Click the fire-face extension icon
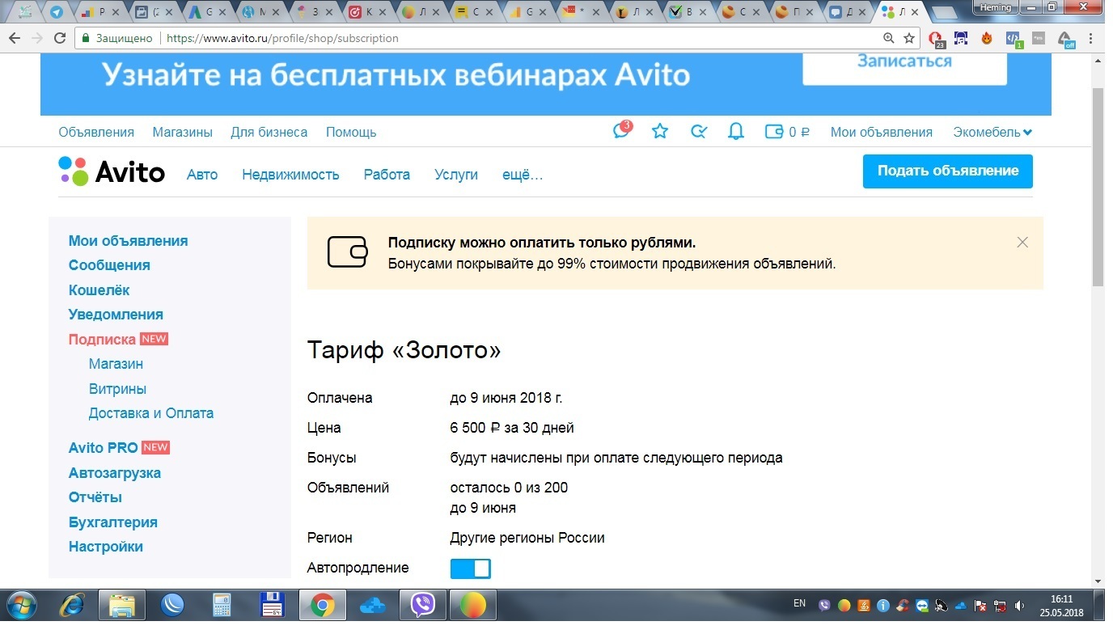 coord(987,38)
